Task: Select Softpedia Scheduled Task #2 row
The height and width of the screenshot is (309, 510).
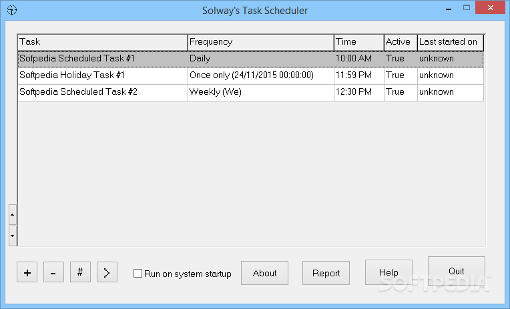Action: tap(251, 92)
